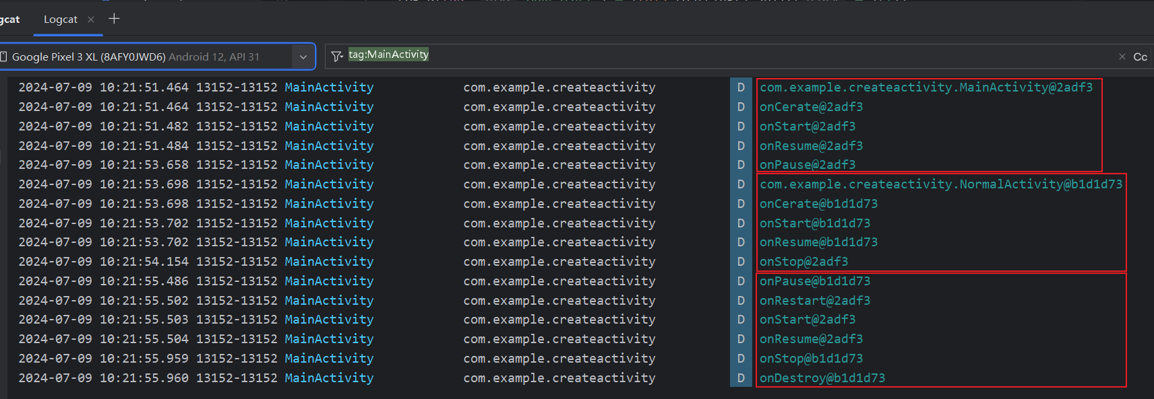Select the MainActivity@2adf3 class log message
Screen dimensions: 1154x399
coord(925,87)
